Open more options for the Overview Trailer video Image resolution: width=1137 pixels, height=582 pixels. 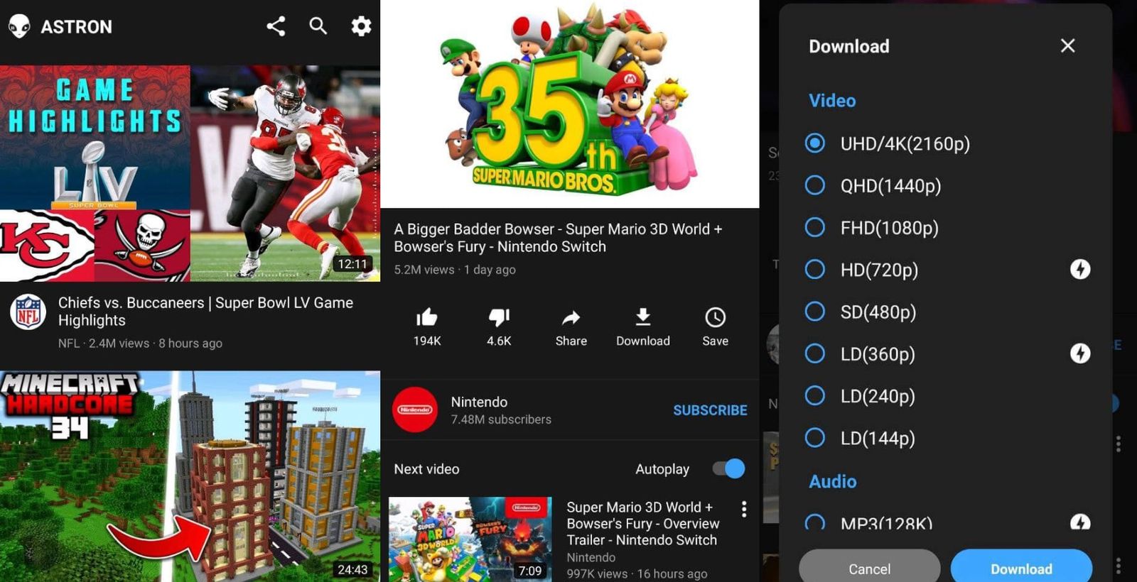744,509
